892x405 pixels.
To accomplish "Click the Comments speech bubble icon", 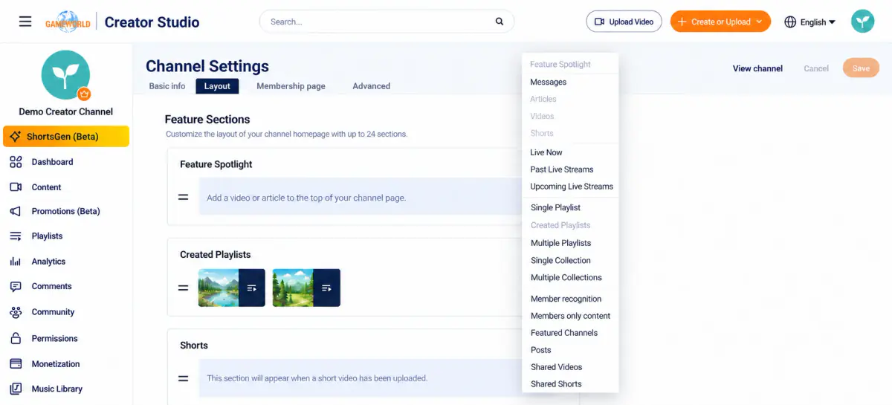I will click(x=16, y=287).
